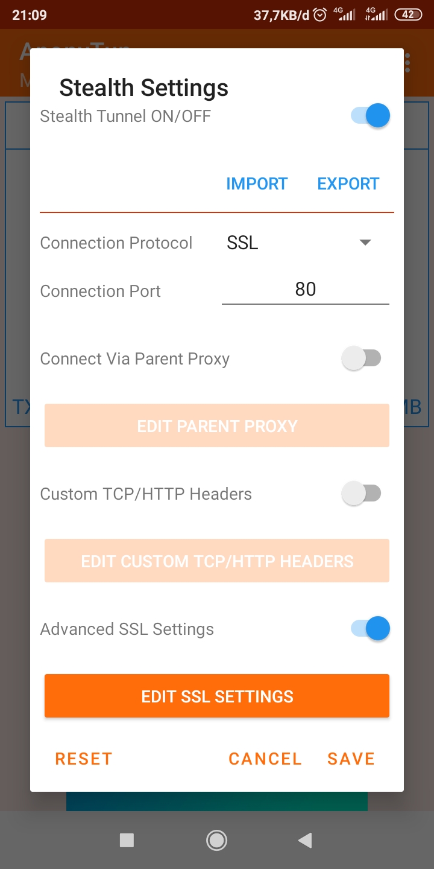Open the AnonyTun overflow menu dots
The height and width of the screenshot is (869, 434).
coord(407,62)
